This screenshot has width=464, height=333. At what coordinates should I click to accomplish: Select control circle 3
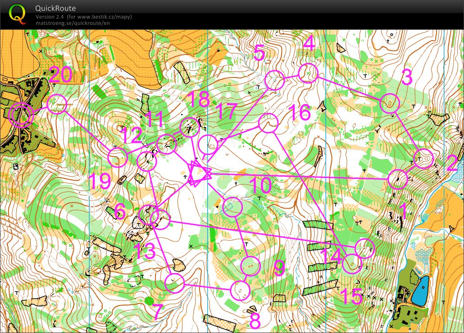click(390, 103)
